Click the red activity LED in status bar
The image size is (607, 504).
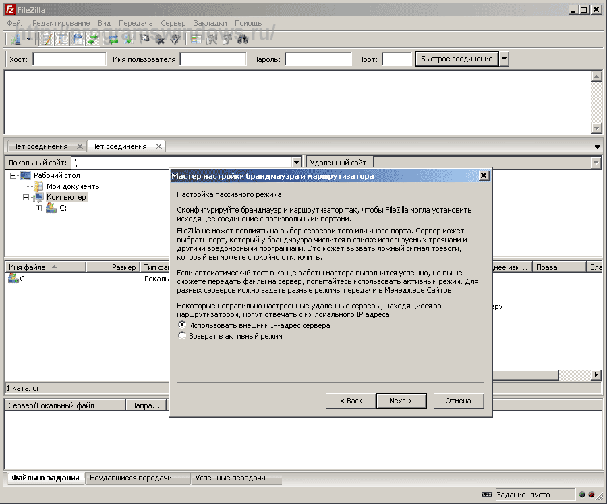point(591,495)
